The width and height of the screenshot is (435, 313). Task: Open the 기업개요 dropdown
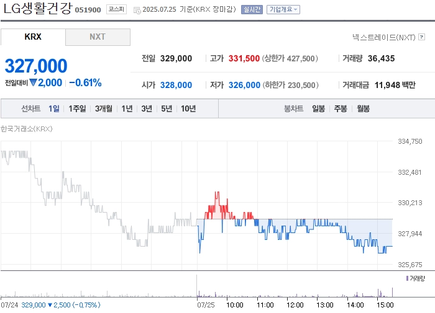[283, 9]
